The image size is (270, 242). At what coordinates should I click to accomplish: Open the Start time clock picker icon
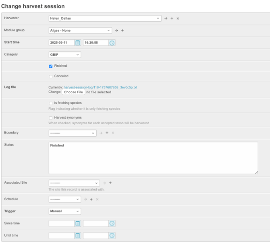pos(112,43)
